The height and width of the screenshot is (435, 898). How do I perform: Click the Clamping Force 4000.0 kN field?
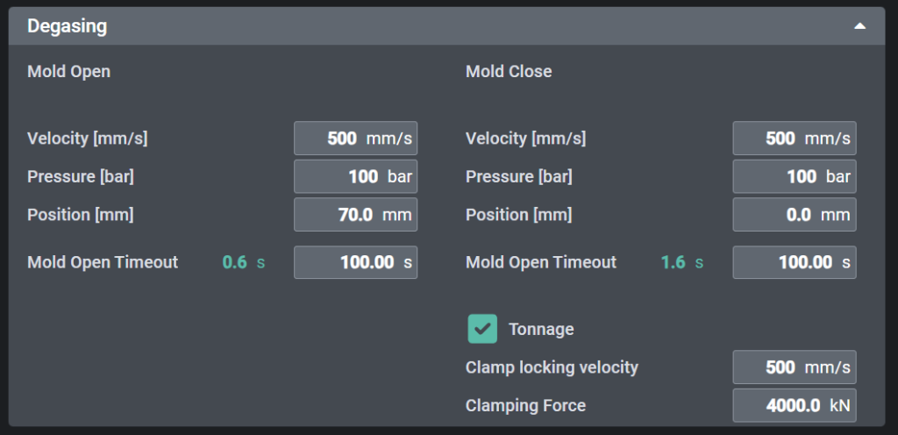[794, 405]
